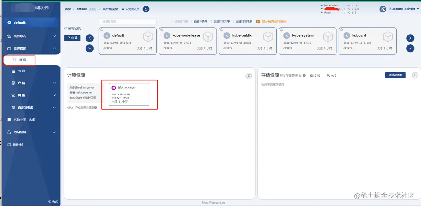Click the round K avatar for kuboard-admin
This screenshot has width=421, height=206.
(383, 9)
